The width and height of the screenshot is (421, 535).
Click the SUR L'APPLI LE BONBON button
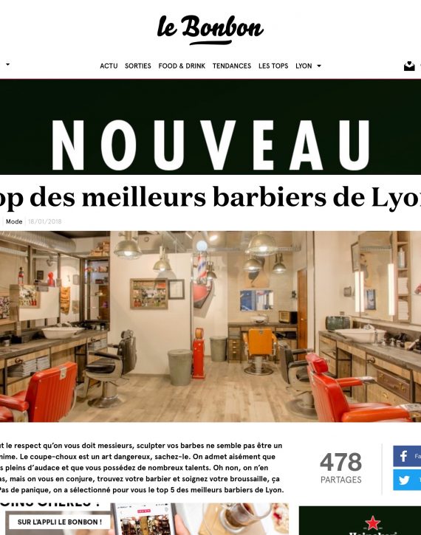coord(59,522)
